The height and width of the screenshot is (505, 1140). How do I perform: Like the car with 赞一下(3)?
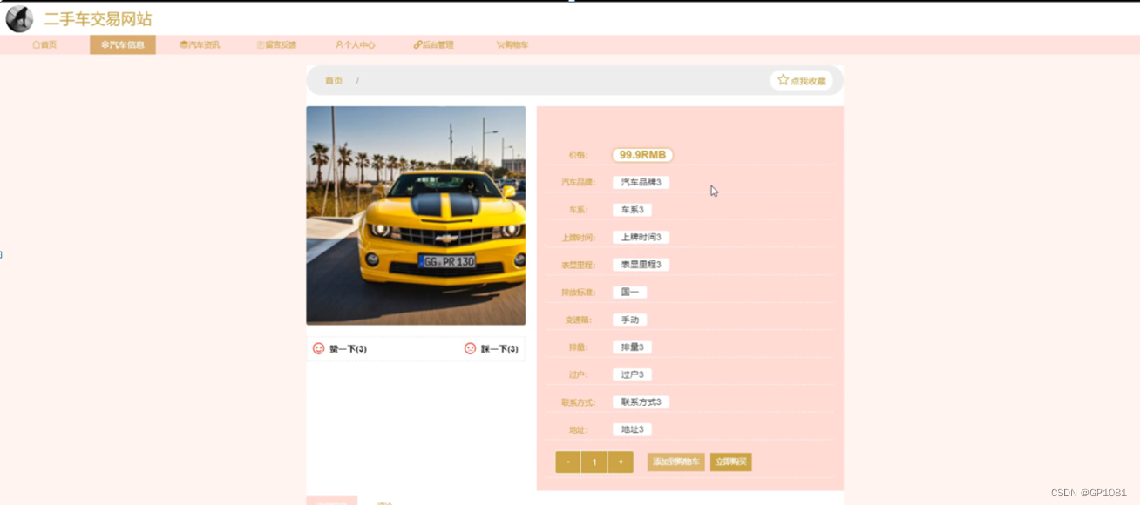[340, 349]
